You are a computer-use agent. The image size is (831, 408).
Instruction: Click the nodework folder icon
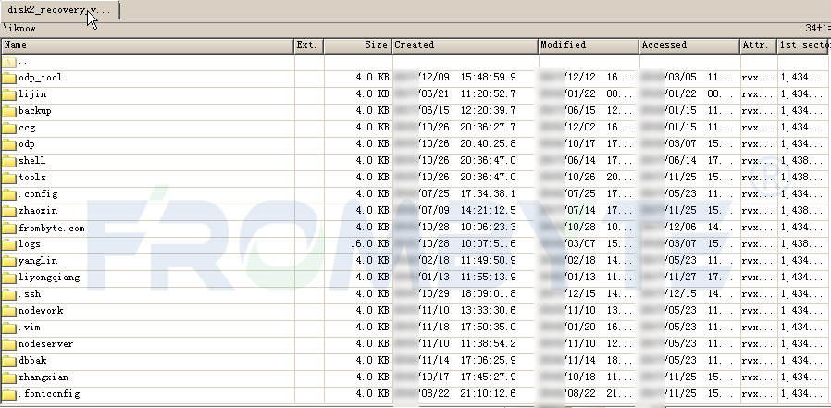pyautogui.click(x=9, y=311)
